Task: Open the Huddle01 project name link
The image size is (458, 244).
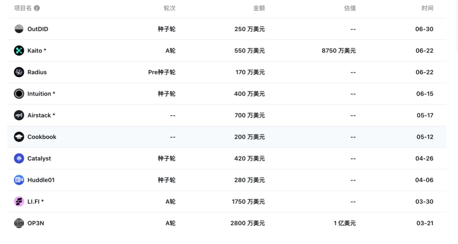Action: point(41,180)
